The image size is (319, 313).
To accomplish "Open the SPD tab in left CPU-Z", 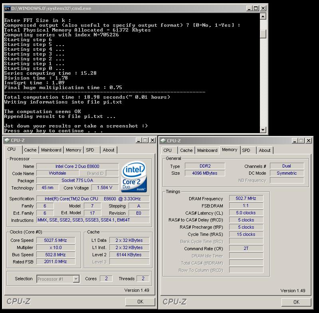I will [90, 150].
